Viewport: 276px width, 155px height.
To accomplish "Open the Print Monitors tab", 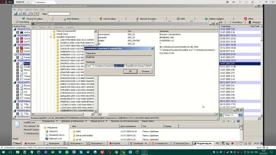I will pos(71,19).
